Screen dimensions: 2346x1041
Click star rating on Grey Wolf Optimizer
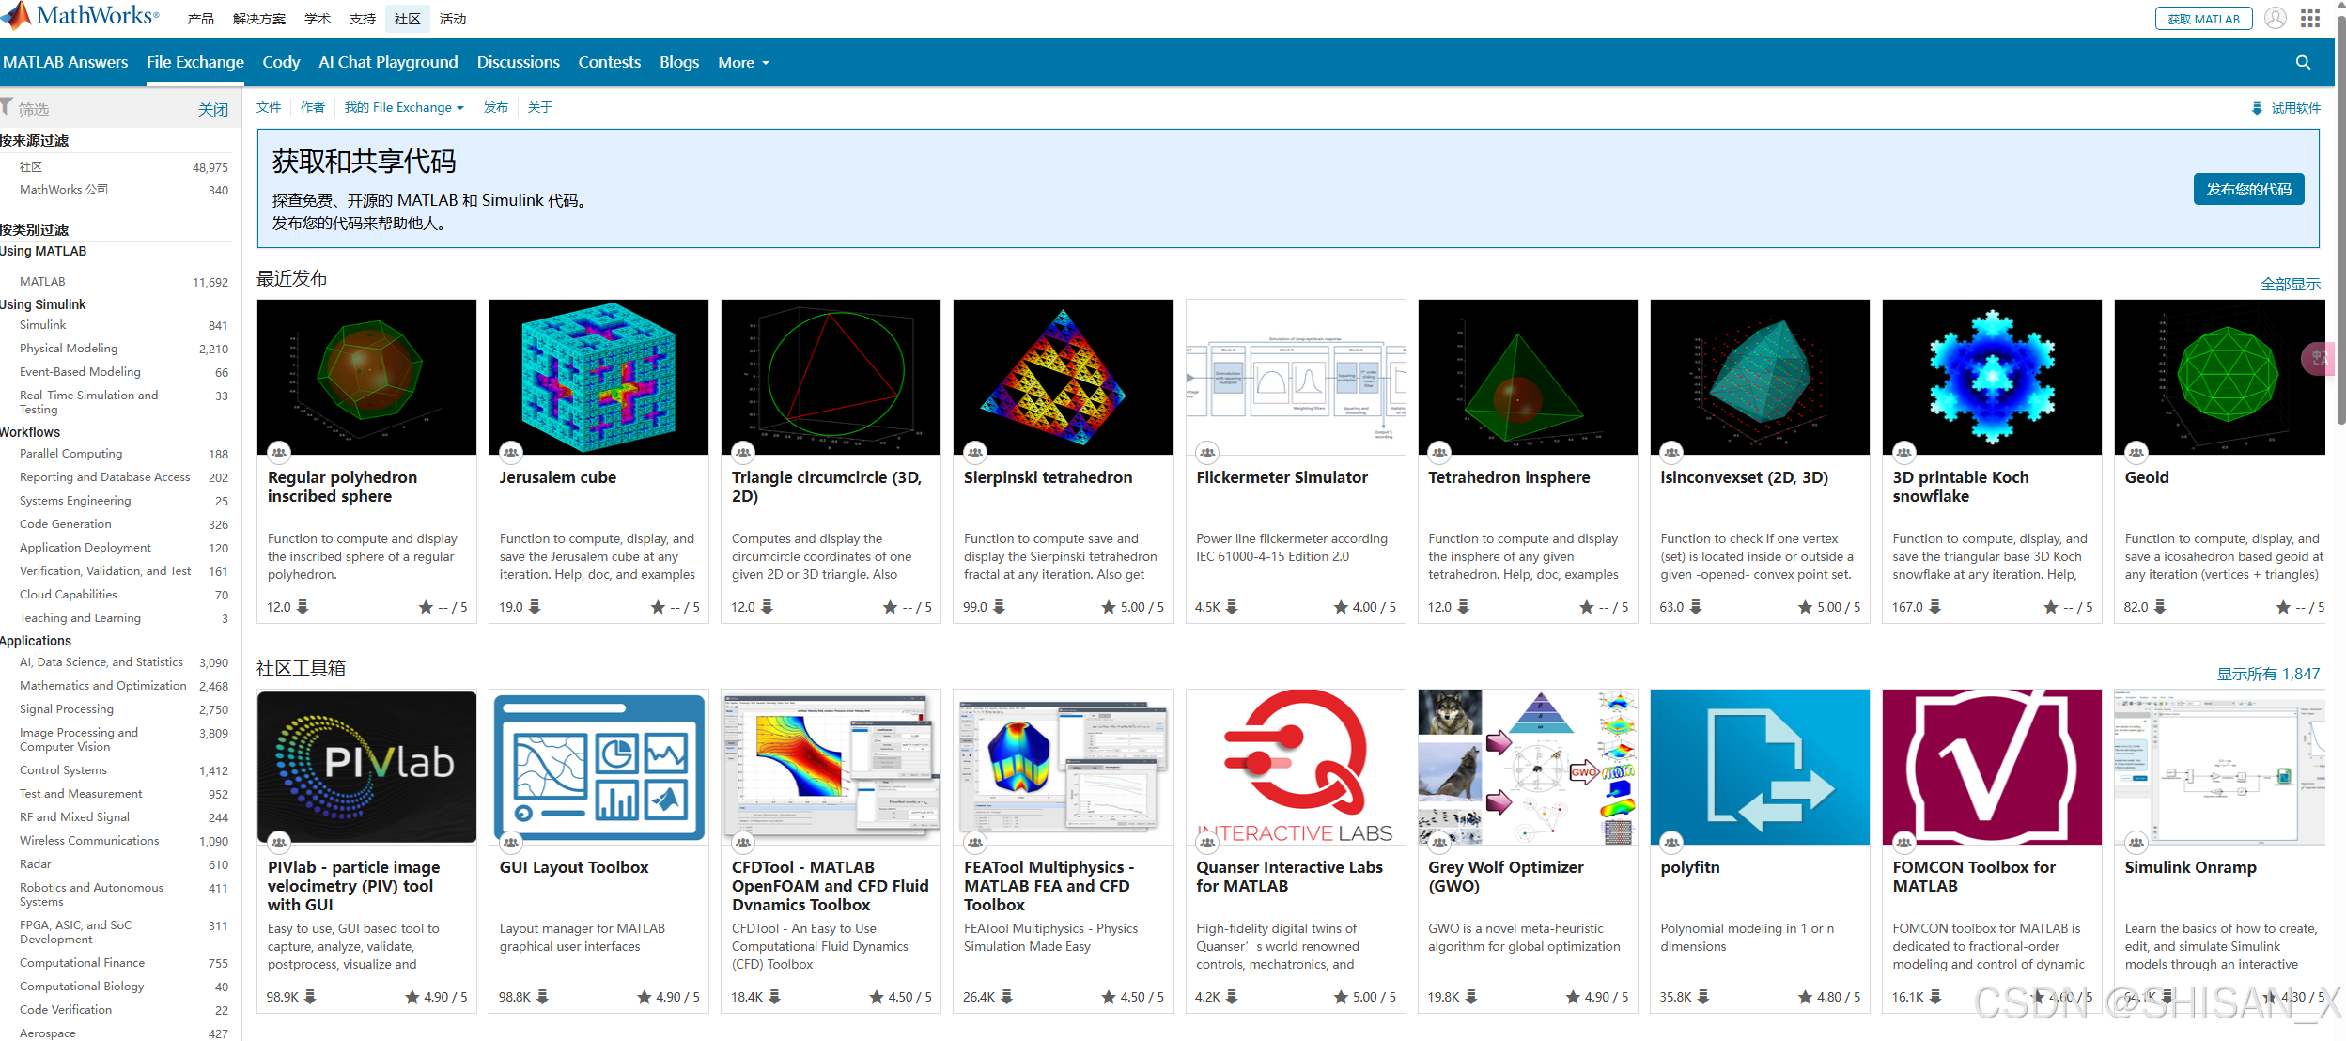1596,997
